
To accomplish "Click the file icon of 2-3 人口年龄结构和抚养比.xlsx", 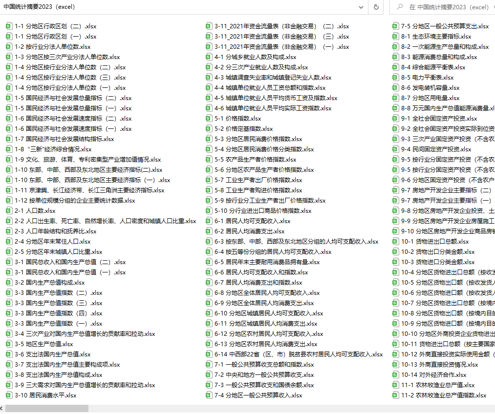I will [9, 231].
